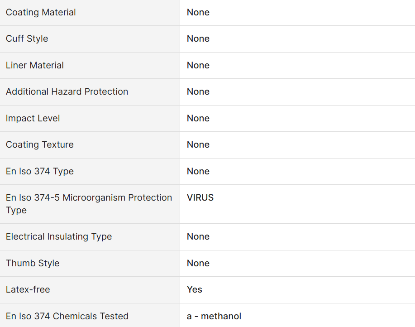
Task: Click En Iso 374-5 Microorganism Protection Type label
Action: (x=89, y=204)
